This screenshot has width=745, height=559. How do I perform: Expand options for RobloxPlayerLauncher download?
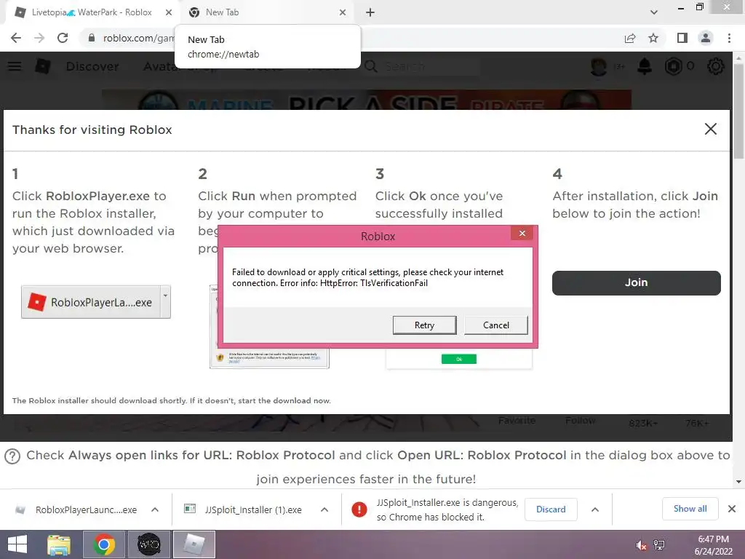pos(155,510)
